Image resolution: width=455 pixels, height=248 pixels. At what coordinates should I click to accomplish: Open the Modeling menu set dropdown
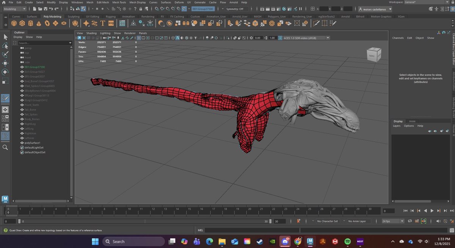point(14,9)
